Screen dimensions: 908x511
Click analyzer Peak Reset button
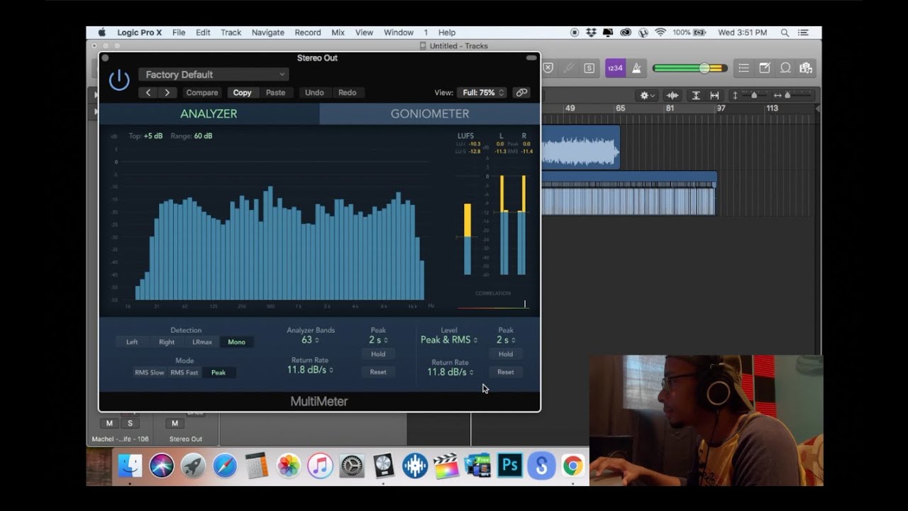(378, 372)
